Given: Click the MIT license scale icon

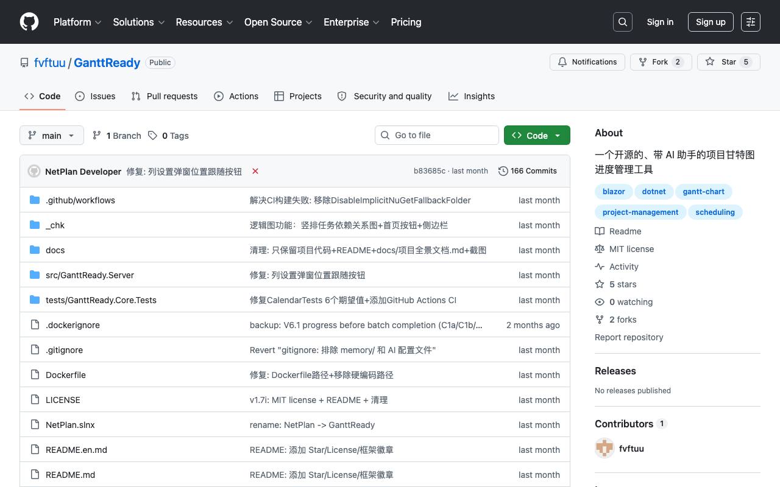Looking at the screenshot, I should (x=600, y=249).
